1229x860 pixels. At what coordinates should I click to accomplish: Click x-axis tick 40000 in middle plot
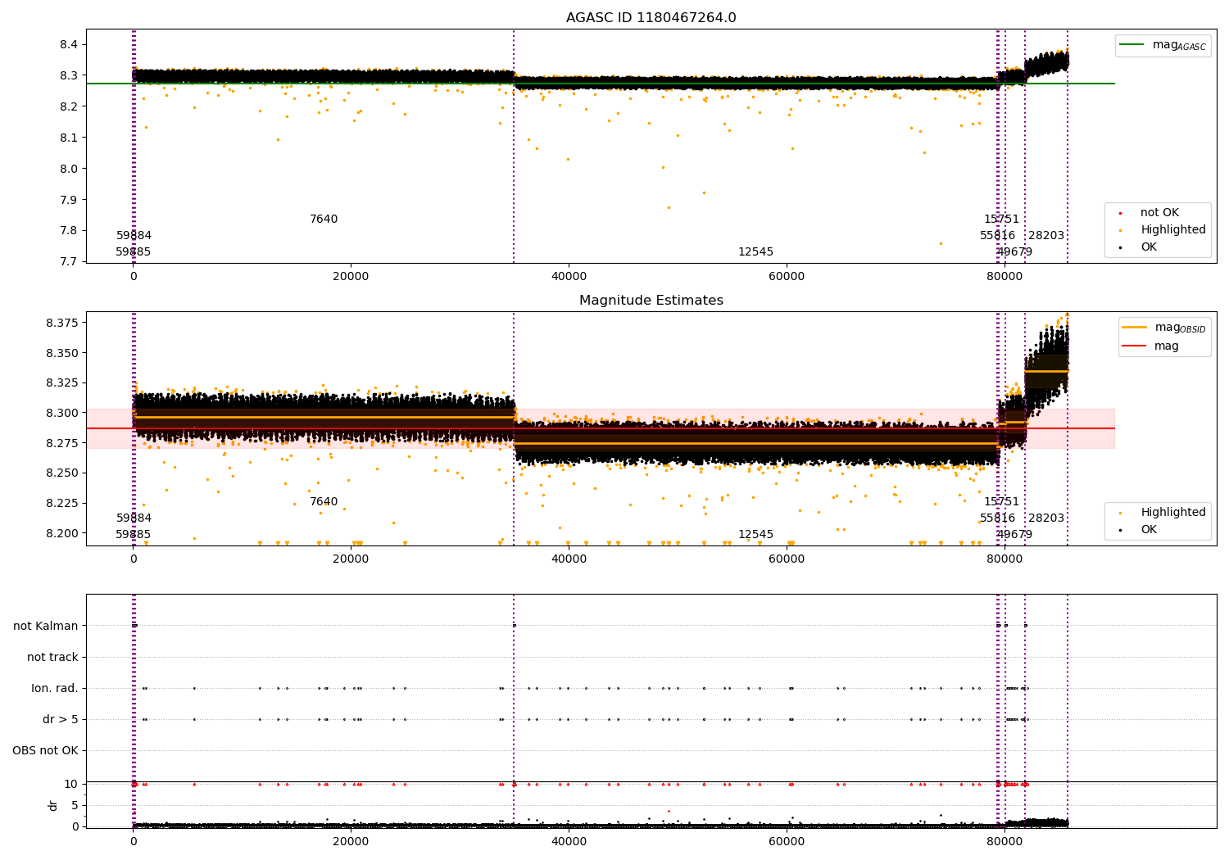569,559
